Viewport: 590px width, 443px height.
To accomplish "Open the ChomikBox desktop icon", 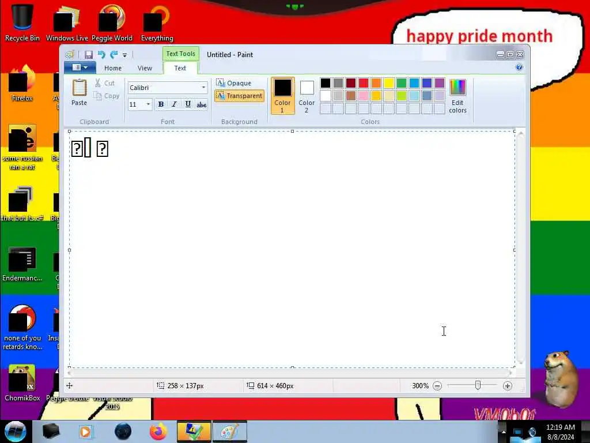I will [22, 383].
